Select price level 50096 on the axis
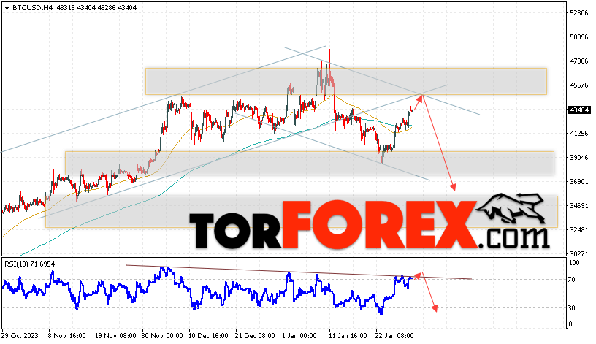The image size is (596, 344). pos(579,37)
